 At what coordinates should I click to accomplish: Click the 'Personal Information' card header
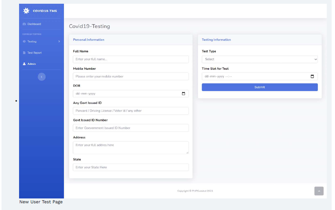pos(131,40)
